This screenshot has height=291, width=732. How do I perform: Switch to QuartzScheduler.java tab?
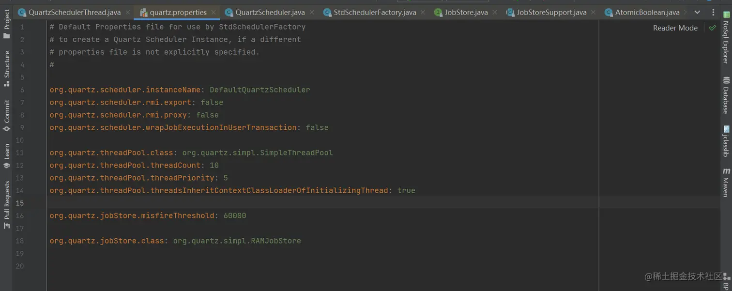tap(271, 12)
